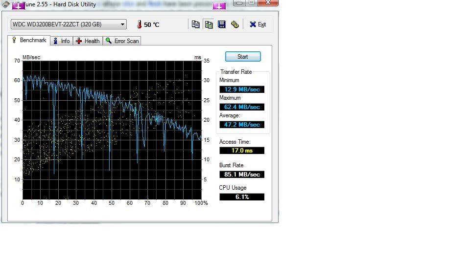Viewport: 470px width, 264px height.
Task: Click the HD Tune title bar app icon
Action: 6,4
